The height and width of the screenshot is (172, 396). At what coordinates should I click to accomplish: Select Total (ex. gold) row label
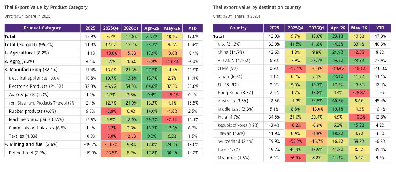click(x=29, y=44)
